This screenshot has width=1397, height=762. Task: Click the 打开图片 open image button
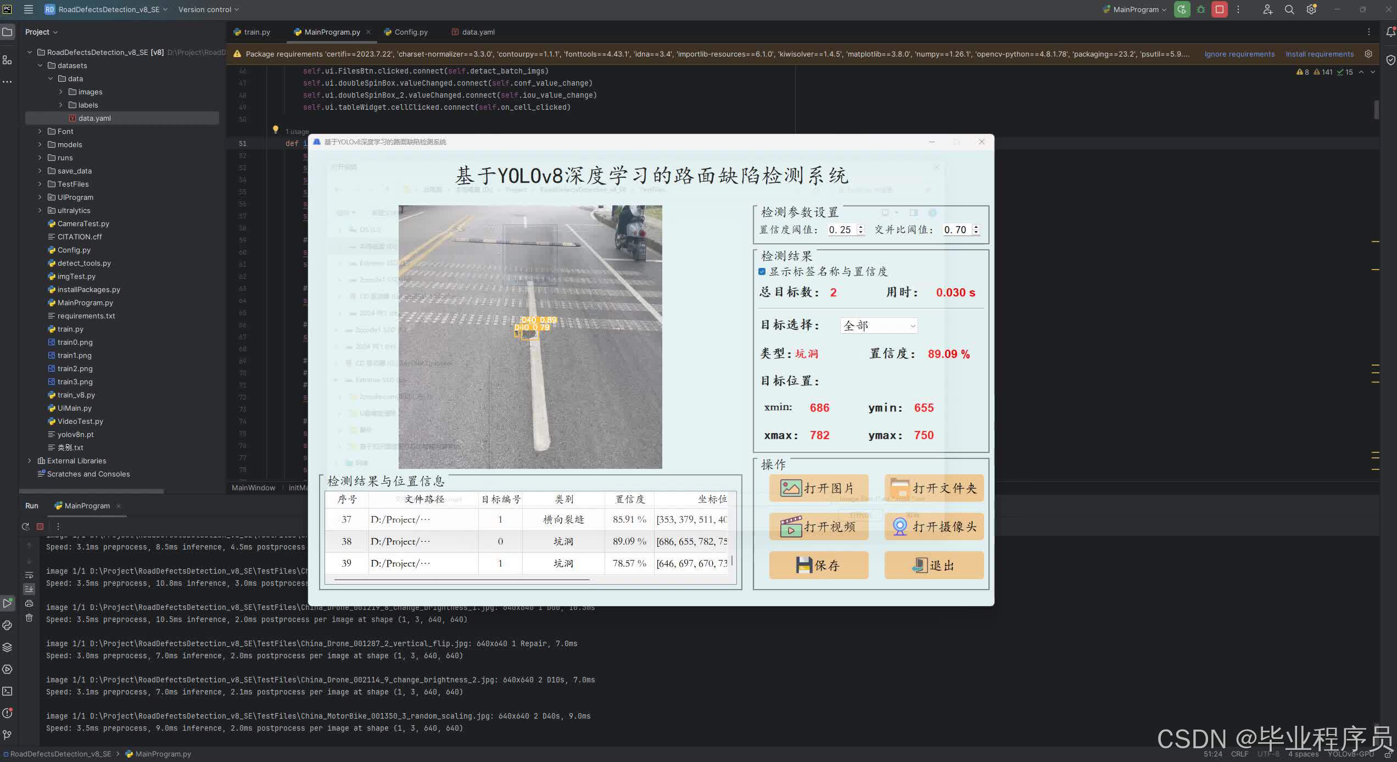(819, 488)
